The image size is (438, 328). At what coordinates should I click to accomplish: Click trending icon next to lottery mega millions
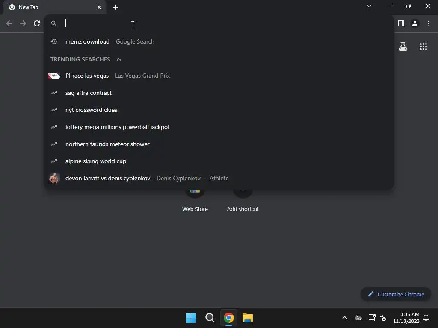54,127
